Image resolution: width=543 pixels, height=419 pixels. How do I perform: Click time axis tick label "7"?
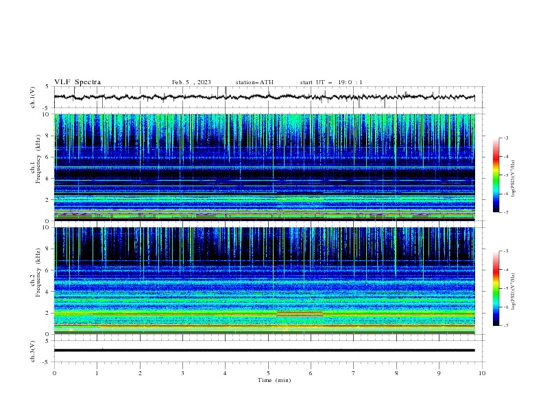(x=354, y=373)
